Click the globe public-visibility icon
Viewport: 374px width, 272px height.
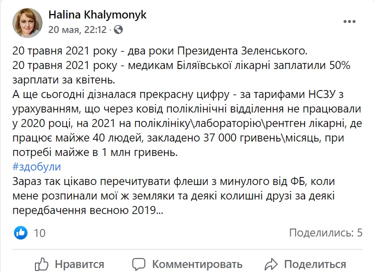click(x=118, y=29)
